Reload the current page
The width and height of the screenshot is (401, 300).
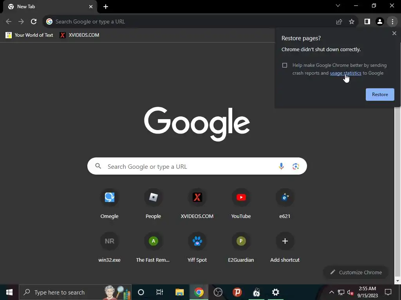point(34,22)
